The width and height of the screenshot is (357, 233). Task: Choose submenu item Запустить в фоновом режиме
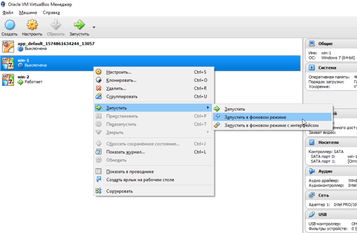coord(272,117)
